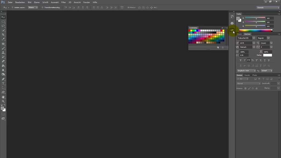Image resolution: width=281 pixels, height=158 pixels.
Task: Open the Fenster menu
Action: (x=86, y=2)
